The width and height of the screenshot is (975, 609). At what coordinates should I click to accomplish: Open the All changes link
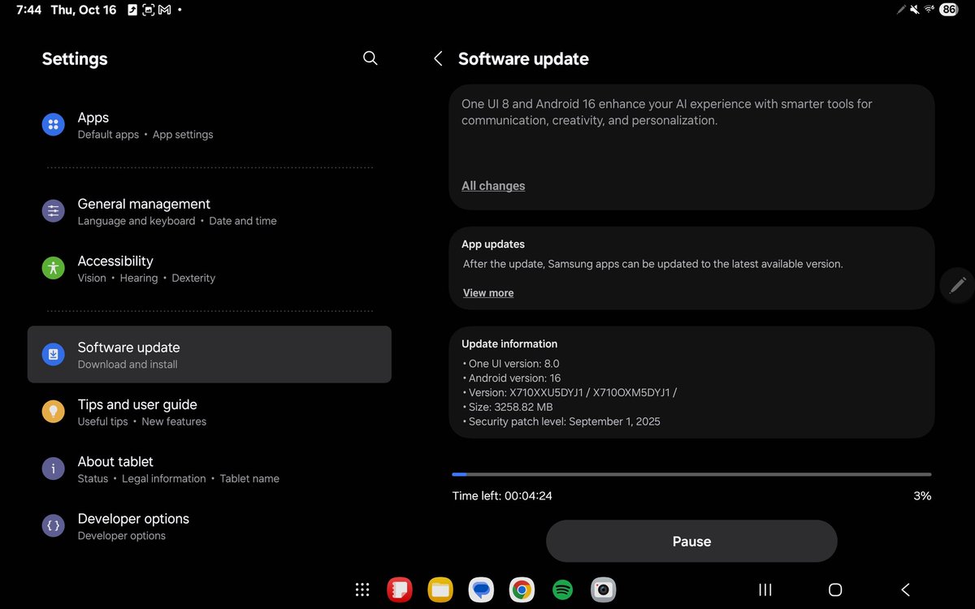pos(493,186)
